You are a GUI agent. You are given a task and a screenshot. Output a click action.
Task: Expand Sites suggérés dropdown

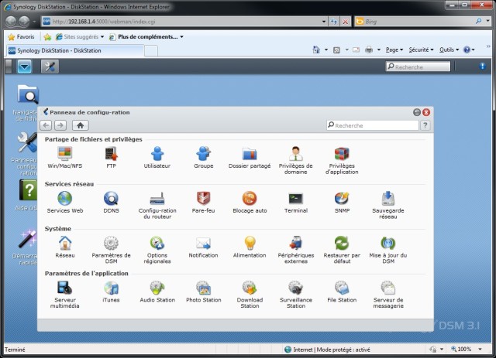click(102, 37)
